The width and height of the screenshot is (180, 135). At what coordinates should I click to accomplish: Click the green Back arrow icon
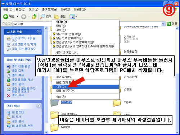point(5,17)
